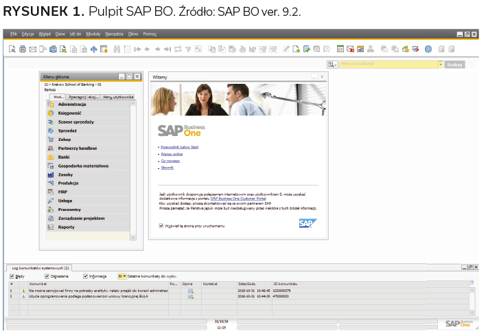Open the search menu field dropdown arrow
The height and width of the screenshot is (336, 486).
(441, 64)
